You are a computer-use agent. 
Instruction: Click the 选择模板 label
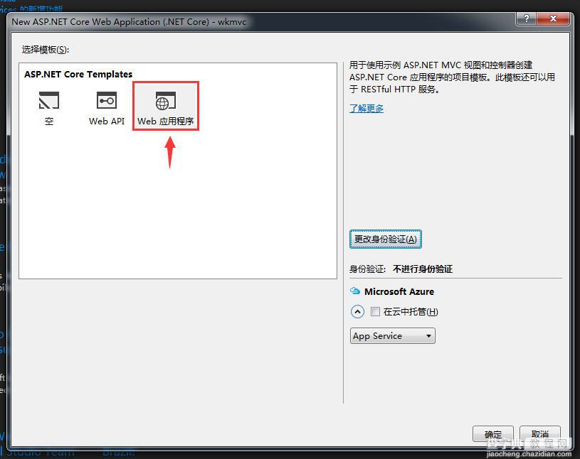tap(45, 50)
